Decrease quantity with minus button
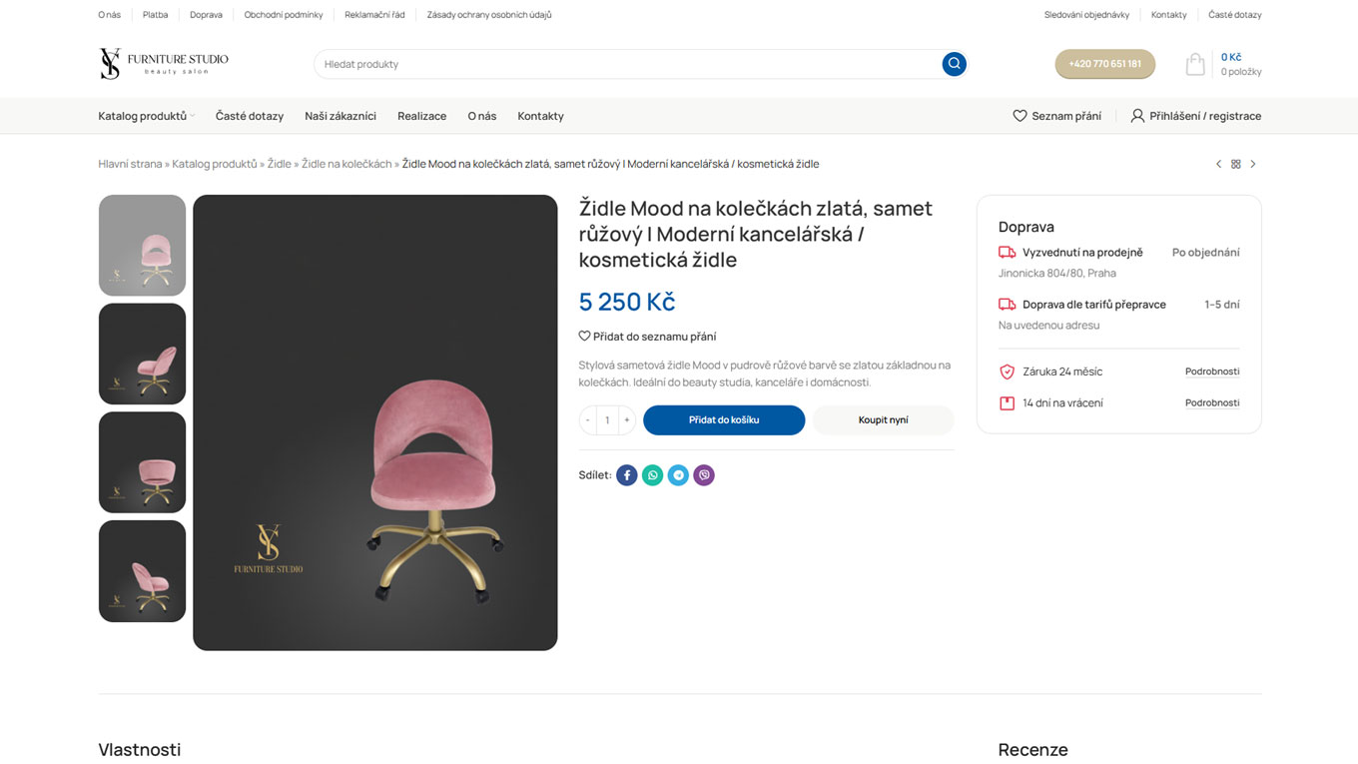The image size is (1358, 764). [587, 420]
